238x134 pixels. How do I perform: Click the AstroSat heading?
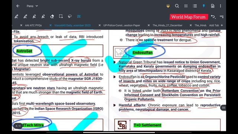(x=24, y=51)
